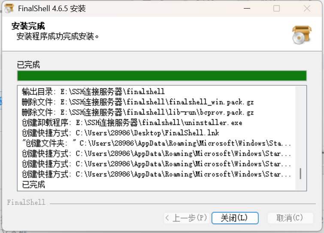Click the 上一步(P) back button
The image size is (324, 233).
coord(187,218)
